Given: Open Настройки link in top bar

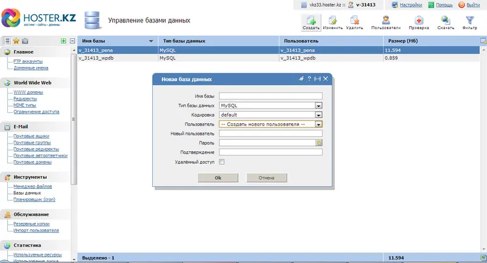Looking at the screenshot, I should pyautogui.click(x=410, y=5).
